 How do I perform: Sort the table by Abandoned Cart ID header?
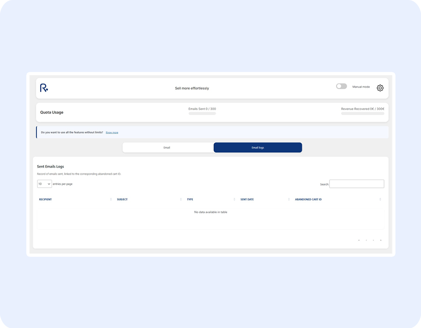[308, 199]
